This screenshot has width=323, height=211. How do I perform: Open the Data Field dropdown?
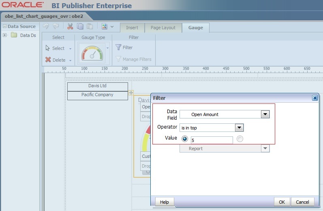tap(265, 114)
